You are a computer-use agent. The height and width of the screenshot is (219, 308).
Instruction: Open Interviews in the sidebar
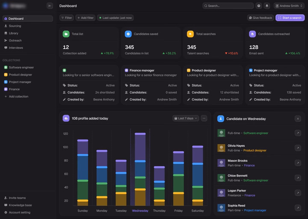[28, 47]
